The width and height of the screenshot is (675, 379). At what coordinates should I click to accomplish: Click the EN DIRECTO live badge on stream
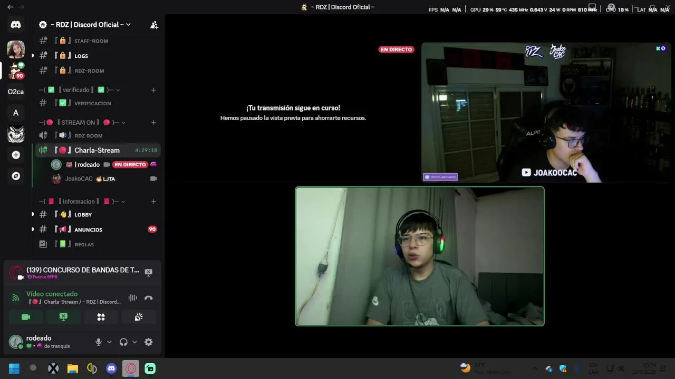click(x=396, y=49)
